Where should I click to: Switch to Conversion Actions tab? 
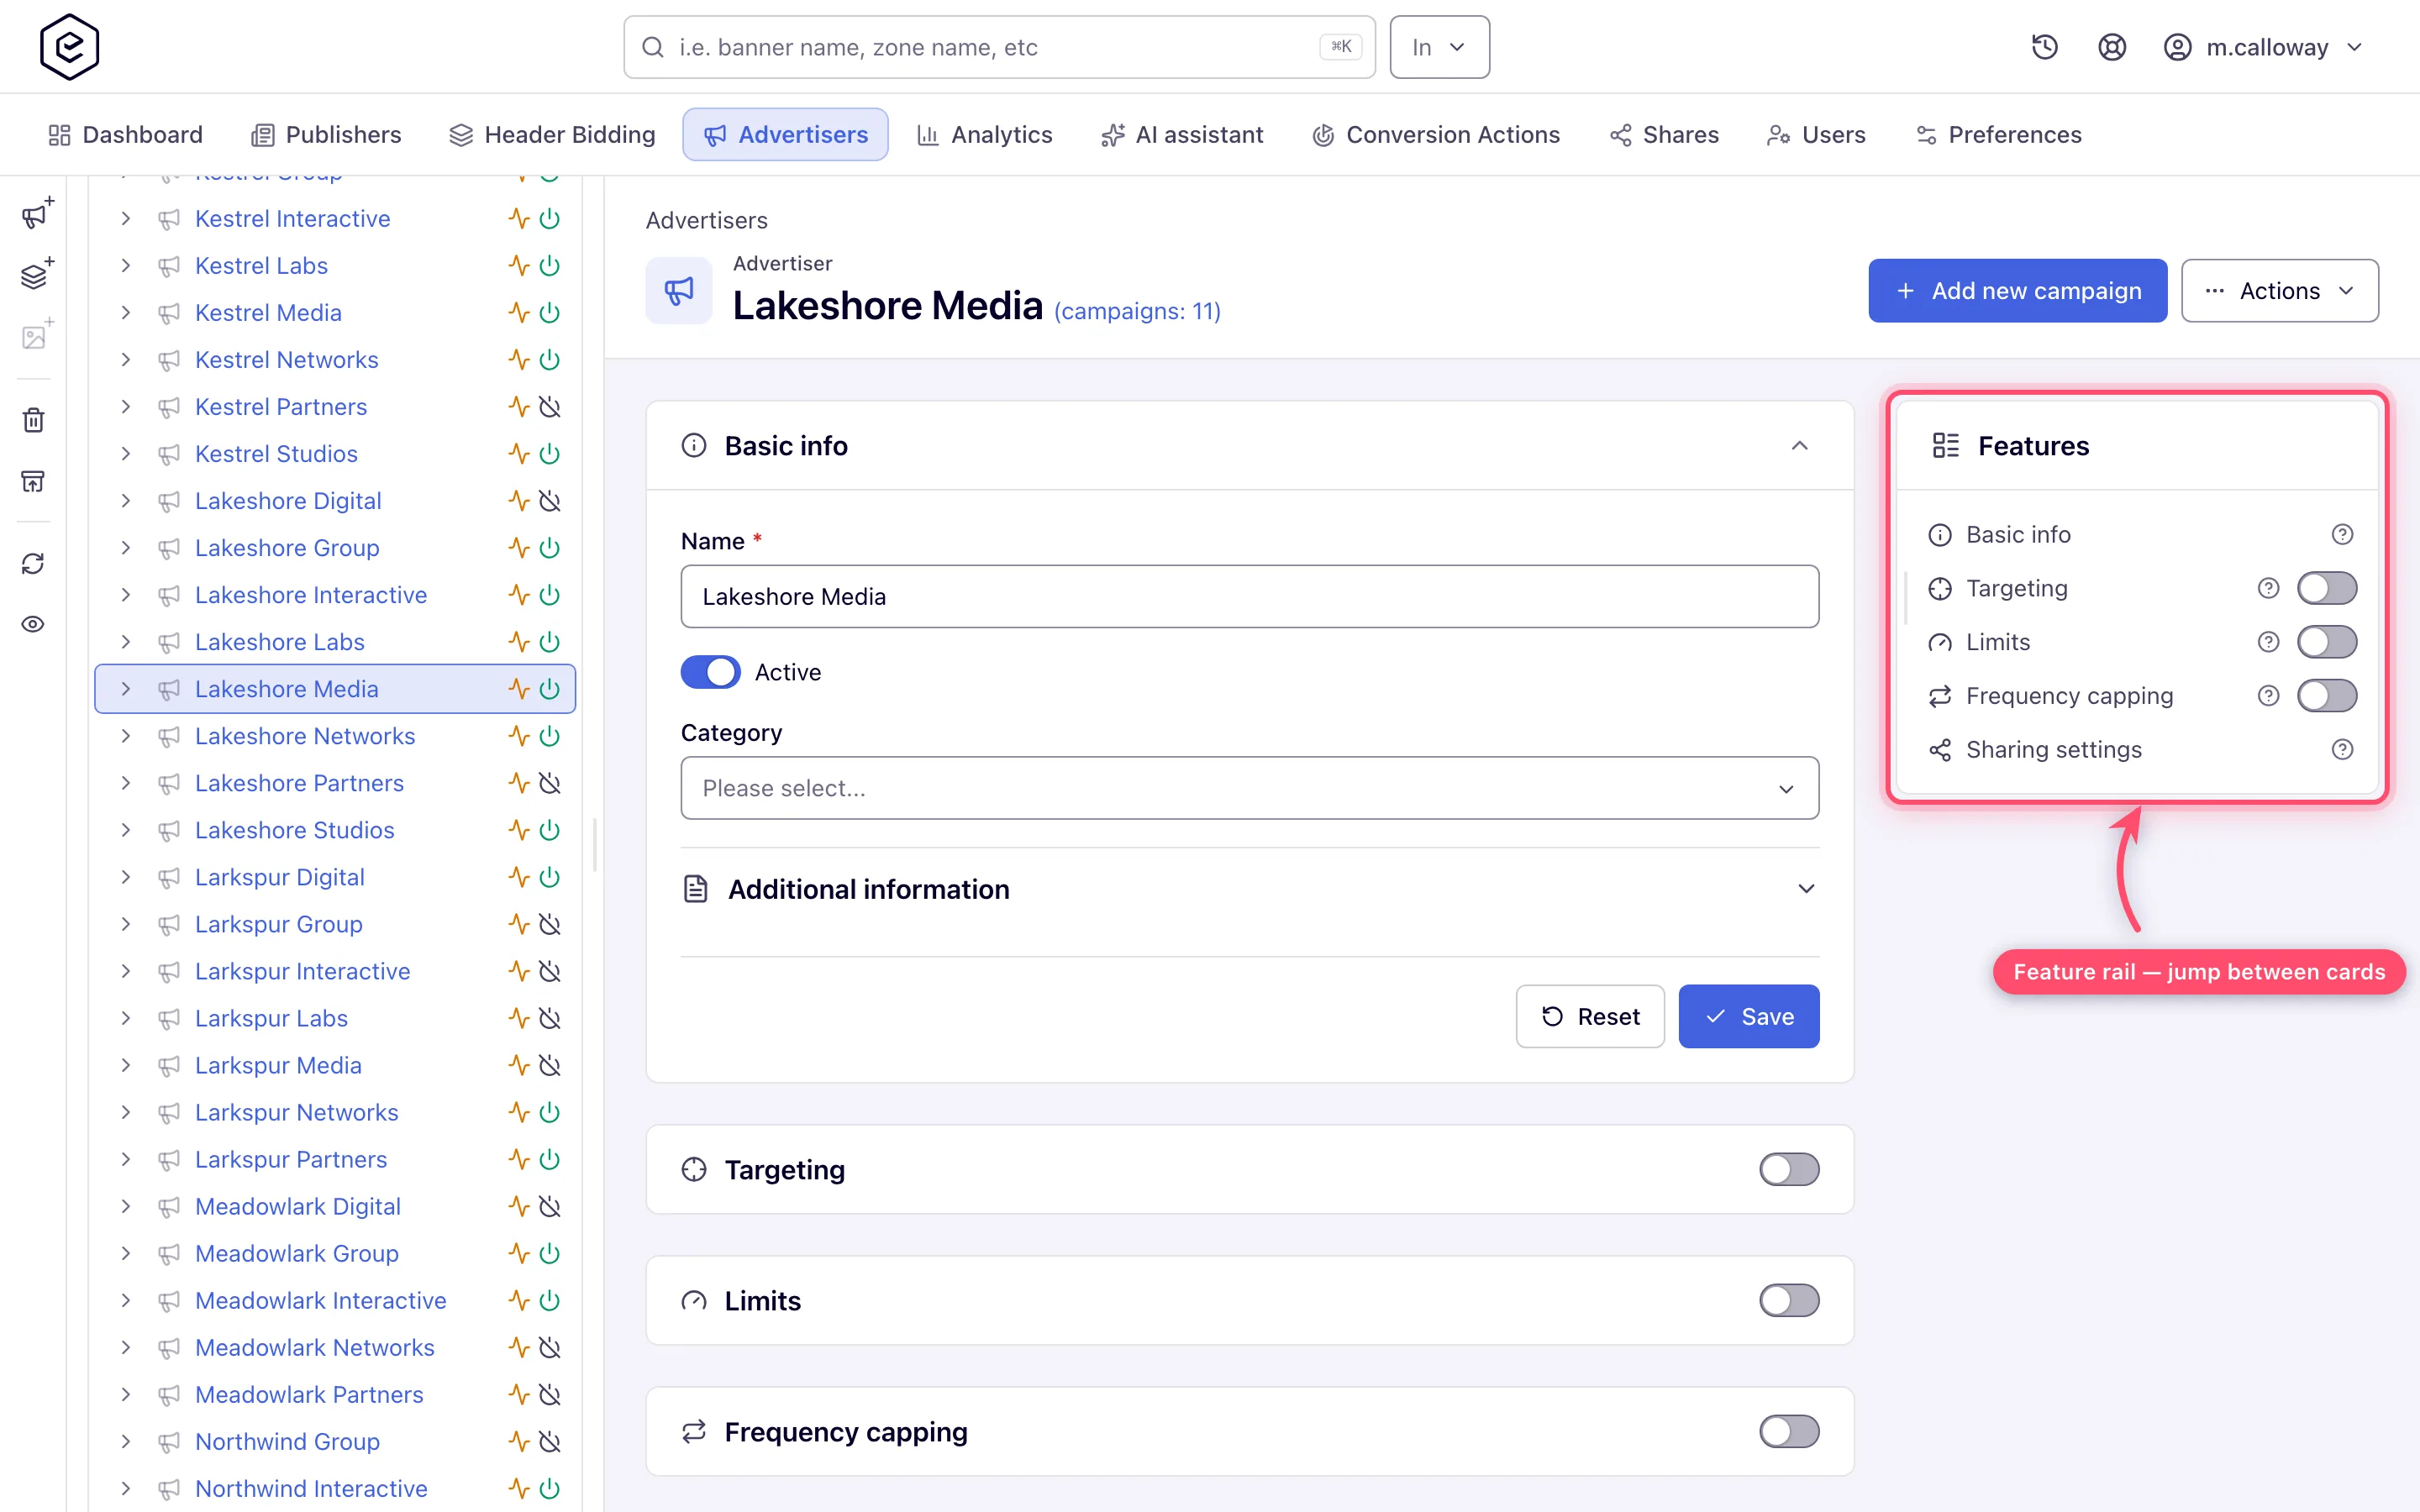(1435, 135)
